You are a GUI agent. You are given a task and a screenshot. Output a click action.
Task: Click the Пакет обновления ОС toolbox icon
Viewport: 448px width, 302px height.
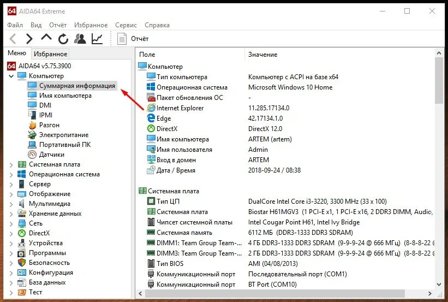(151, 98)
